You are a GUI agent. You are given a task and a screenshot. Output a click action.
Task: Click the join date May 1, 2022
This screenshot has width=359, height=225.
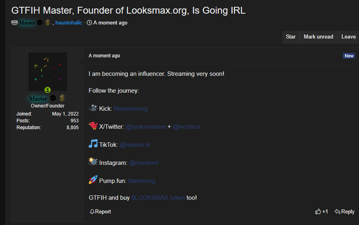[65, 114]
